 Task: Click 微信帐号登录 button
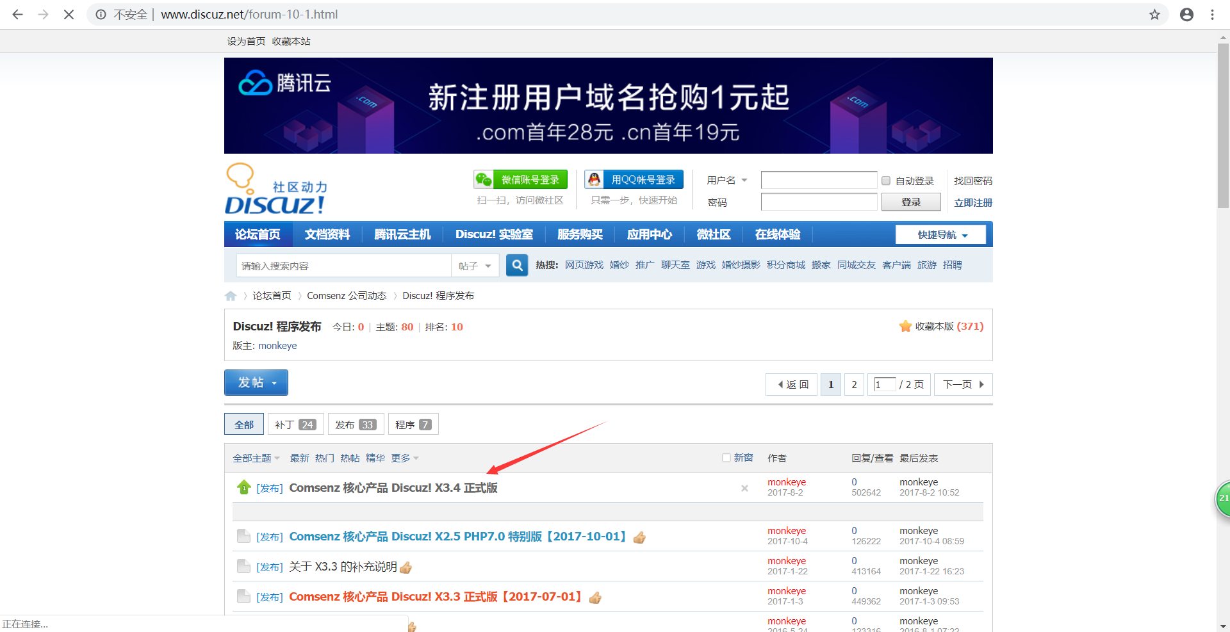[x=521, y=179]
